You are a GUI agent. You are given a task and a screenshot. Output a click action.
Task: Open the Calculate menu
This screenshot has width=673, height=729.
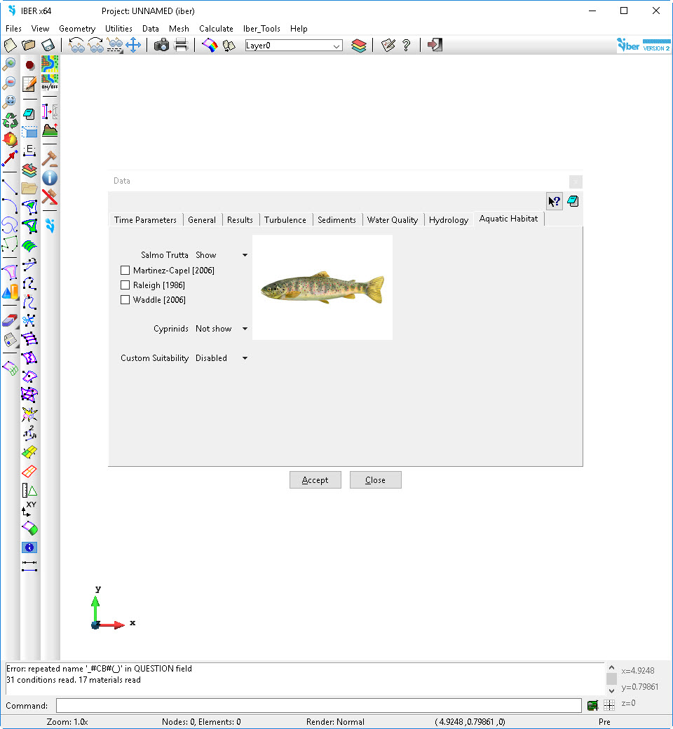click(x=216, y=29)
